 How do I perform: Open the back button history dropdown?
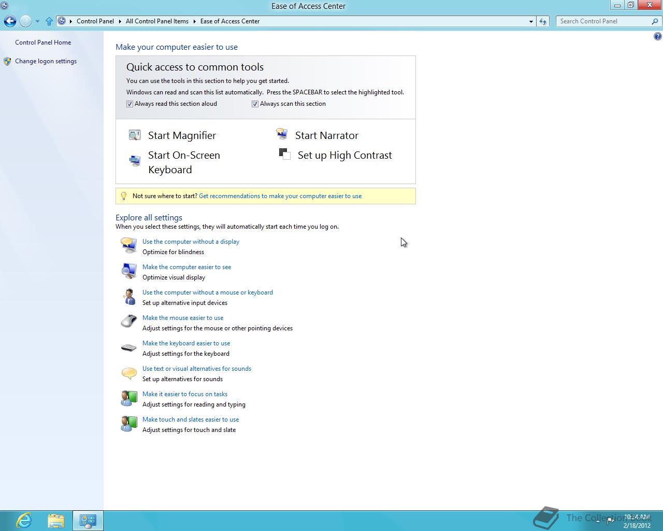click(x=37, y=21)
